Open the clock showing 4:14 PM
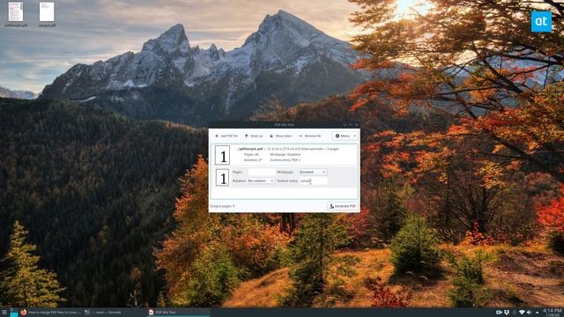 tap(552, 312)
